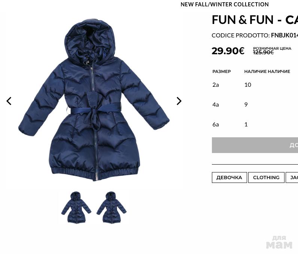
Task: Click the NEW FALL/WINTER COLLECTION label
Action: pyautogui.click(x=225, y=4)
